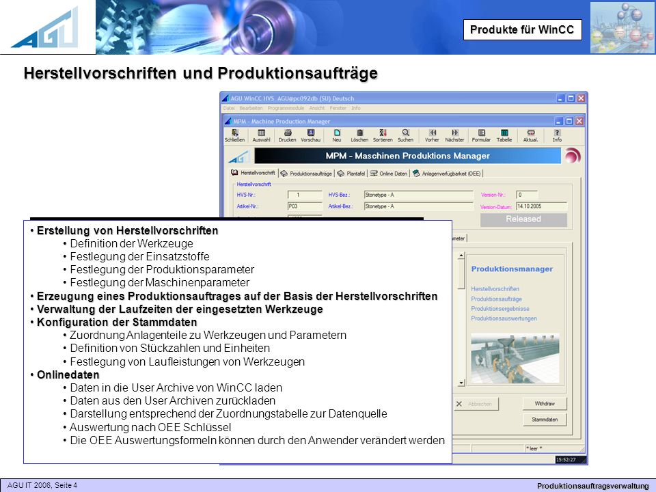Viewport: 656px width, 492px height.
Task: Click the Löschen delete icon
Action: click(359, 135)
